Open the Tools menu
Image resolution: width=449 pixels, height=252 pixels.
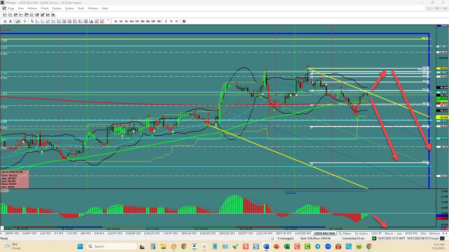pos(81,8)
